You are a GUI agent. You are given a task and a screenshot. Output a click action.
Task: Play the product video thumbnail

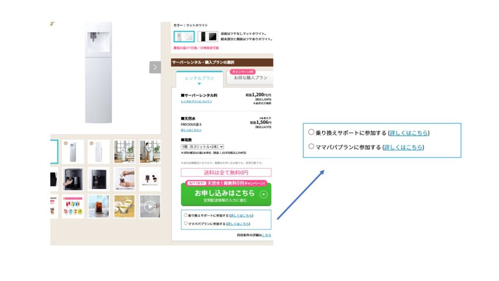click(150, 206)
